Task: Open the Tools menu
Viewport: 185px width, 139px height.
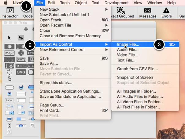Action: click(65, 3)
